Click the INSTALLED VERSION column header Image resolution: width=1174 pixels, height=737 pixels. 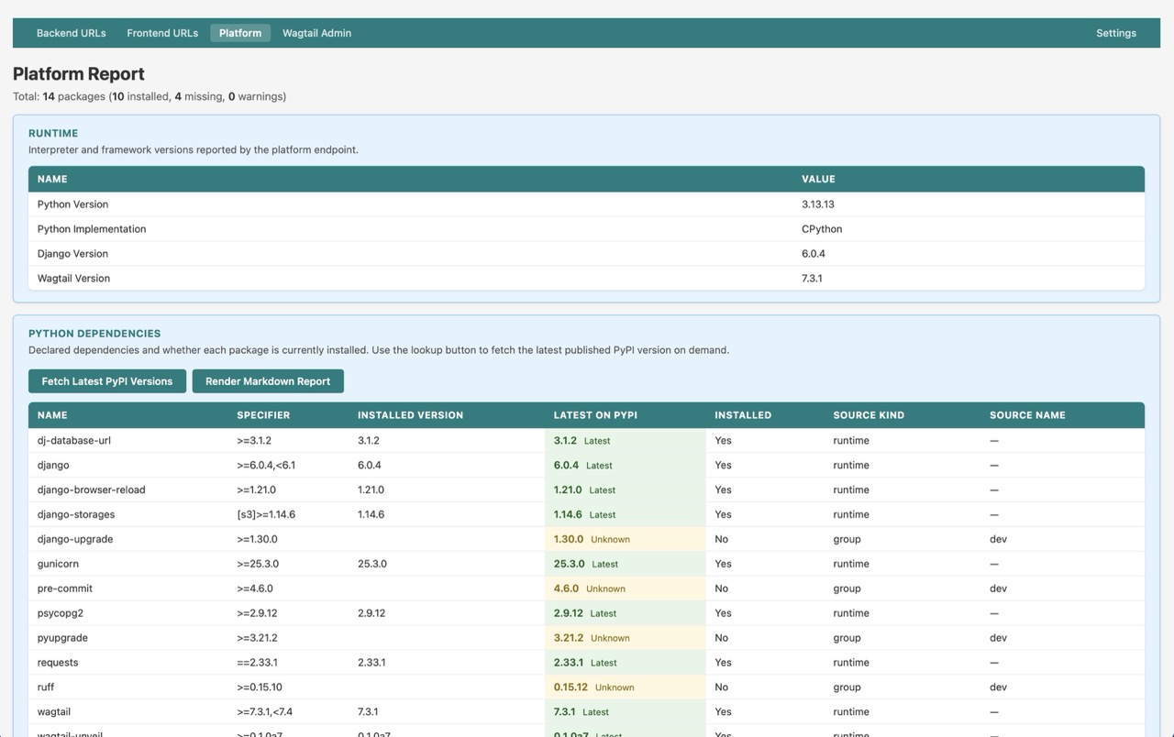(x=410, y=415)
